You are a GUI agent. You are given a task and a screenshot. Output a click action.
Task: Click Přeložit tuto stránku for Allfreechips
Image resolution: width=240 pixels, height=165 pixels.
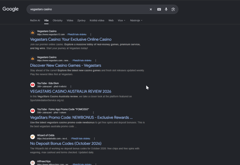(x=82, y=164)
